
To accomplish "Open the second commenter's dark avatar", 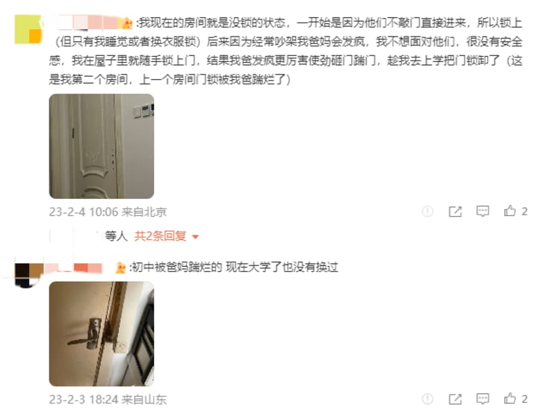I will click(29, 275).
